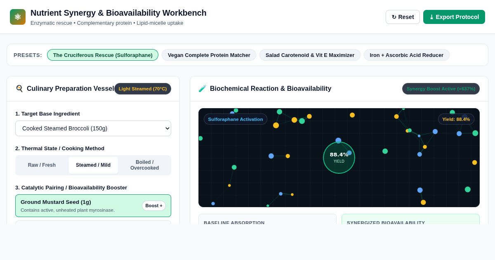Image resolution: width=495 pixels, height=260 pixels.
Task: Click the Yield: 88.4% chip
Action: click(456, 119)
